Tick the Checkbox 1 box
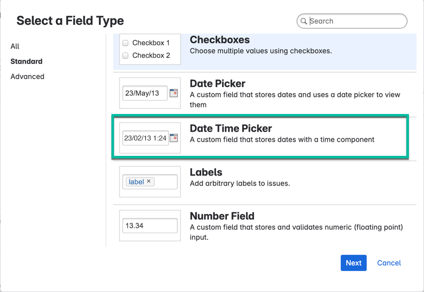 coord(126,43)
